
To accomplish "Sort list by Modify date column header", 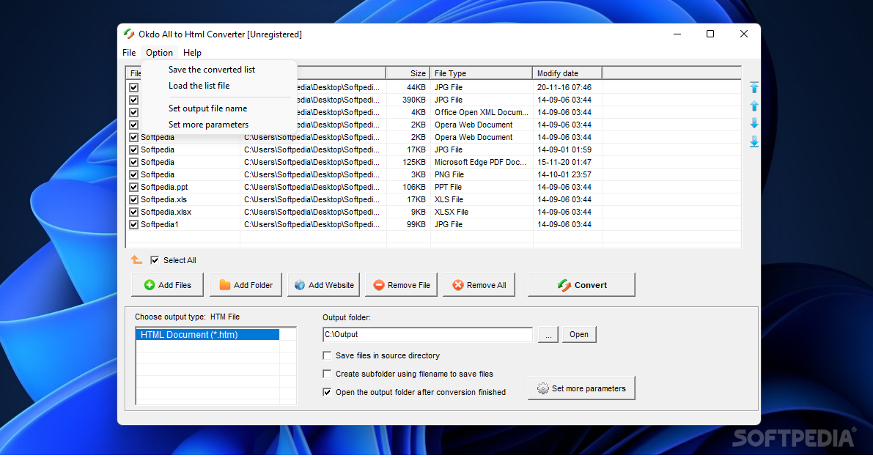I will click(567, 73).
